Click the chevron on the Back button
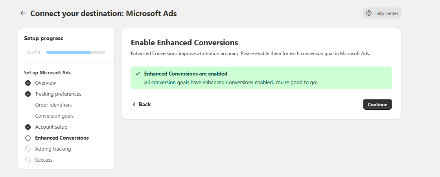 pos(134,104)
